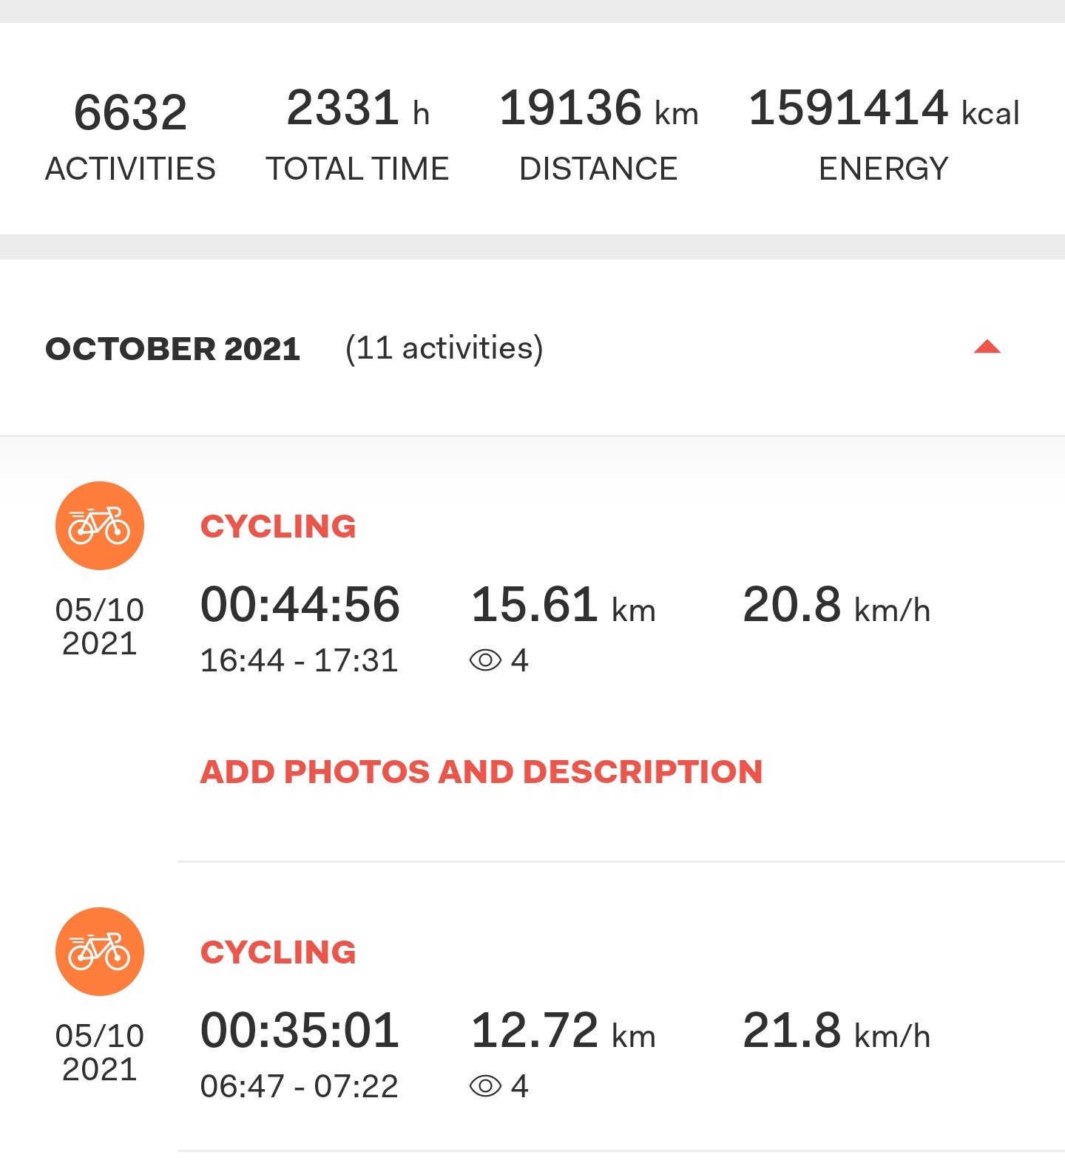This screenshot has height=1169, width=1065.
Task: Tap the 20.8 km/h average speed
Action: click(x=836, y=605)
